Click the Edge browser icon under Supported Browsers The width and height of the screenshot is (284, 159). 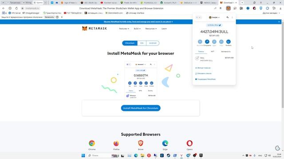coord(165,143)
